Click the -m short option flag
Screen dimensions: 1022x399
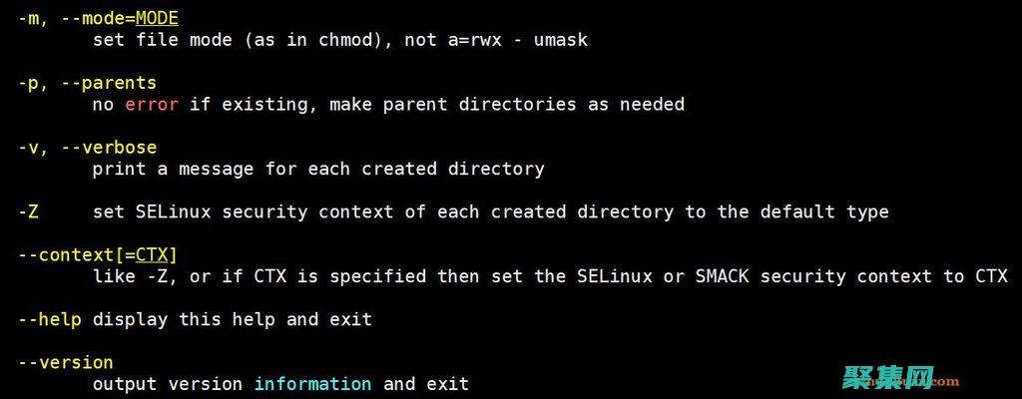coord(29,19)
